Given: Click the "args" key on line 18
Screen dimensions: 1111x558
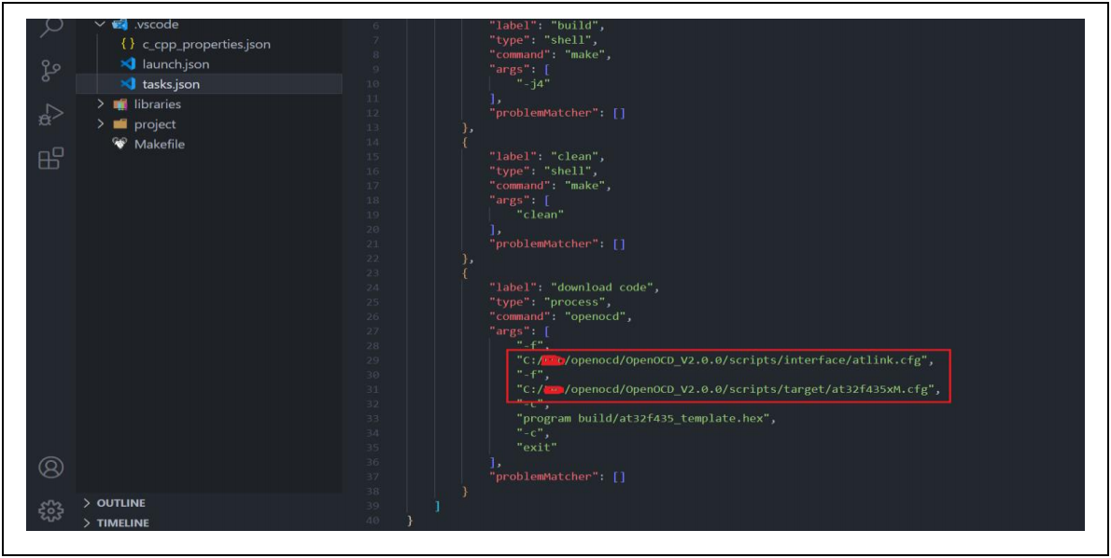Looking at the screenshot, I should (509, 201).
